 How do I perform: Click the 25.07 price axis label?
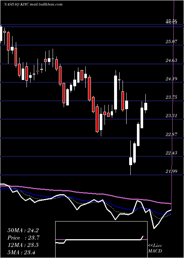tap(171, 41)
